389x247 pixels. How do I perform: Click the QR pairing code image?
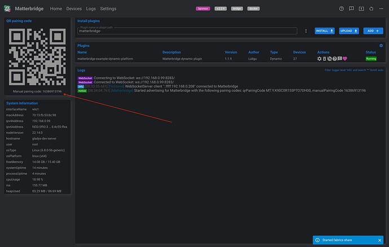[37, 57]
